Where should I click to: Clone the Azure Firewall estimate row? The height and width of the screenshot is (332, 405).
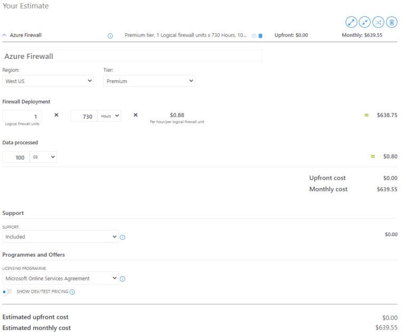click(254, 36)
